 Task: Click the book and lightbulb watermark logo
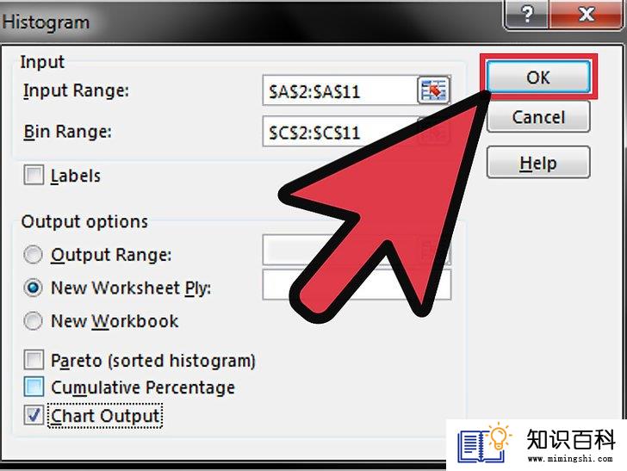tap(484, 443)
